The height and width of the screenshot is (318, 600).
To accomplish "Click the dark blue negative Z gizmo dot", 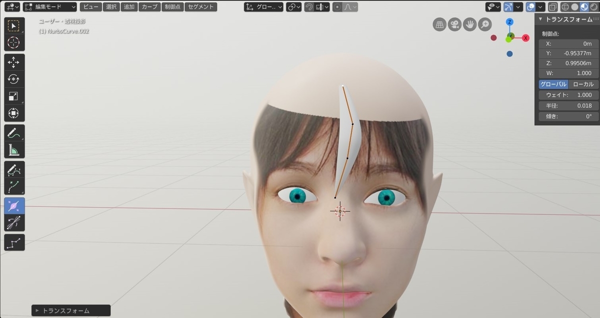I will 509,53.
